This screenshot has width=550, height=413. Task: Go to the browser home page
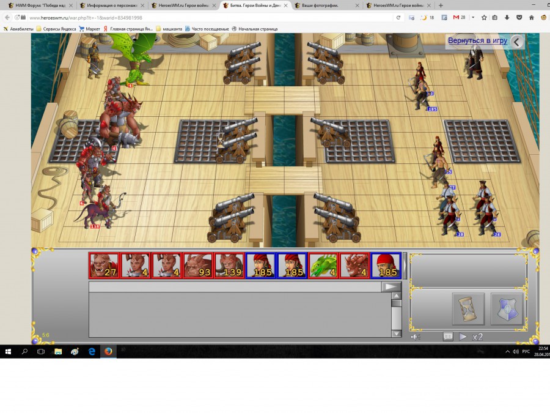pyautogui.click(x=532, y=18)
